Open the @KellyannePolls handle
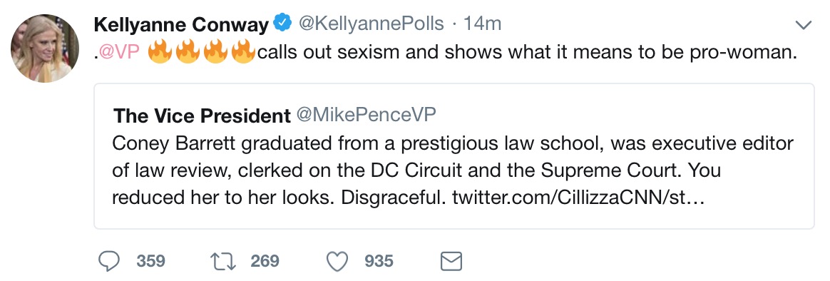This screenshot has width=830, height=281. (x=371, y=24)
